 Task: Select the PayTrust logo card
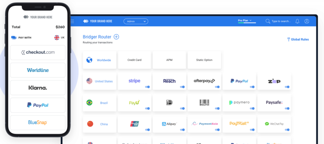tap(239, 124)
